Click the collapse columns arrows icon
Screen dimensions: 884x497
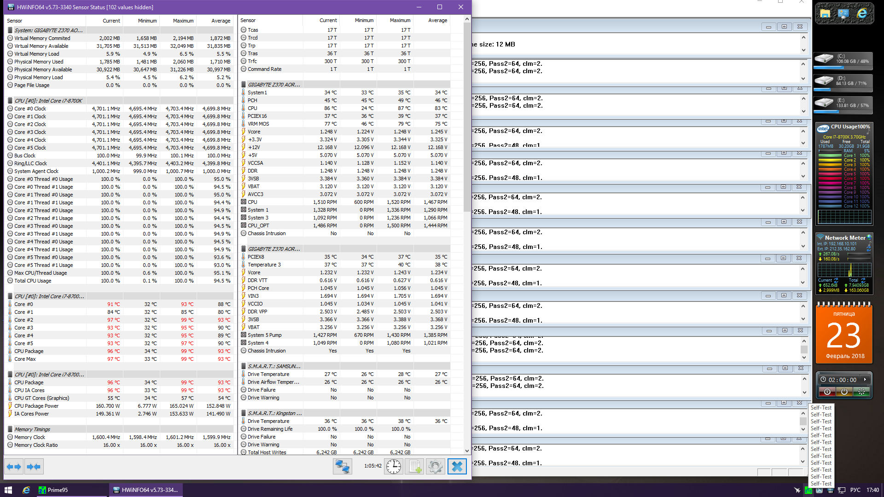[x=34, y=467]
